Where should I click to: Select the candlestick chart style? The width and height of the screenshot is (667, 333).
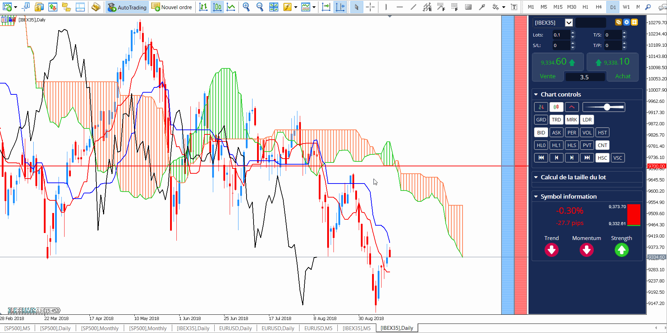point(217,7)
